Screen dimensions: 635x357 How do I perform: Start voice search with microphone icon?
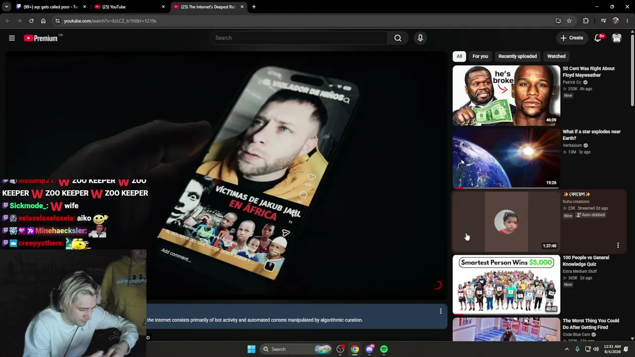[420, 38]
